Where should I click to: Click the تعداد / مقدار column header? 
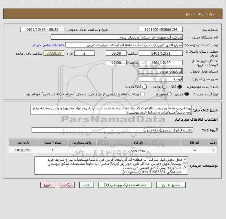tap(53, 143)
